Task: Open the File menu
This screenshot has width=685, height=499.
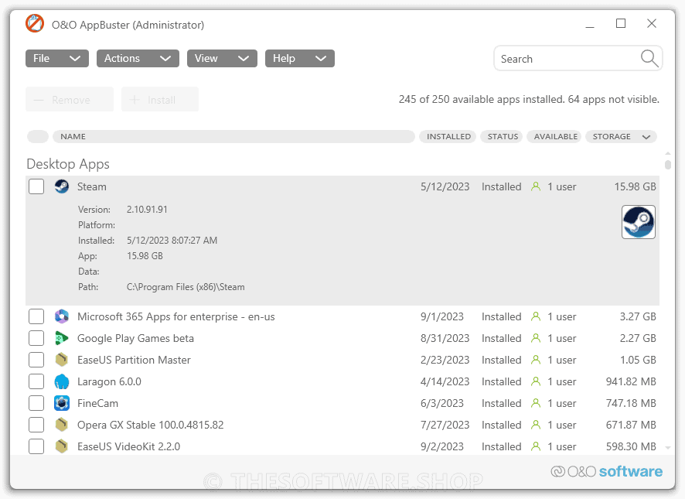Action: click(x=57, y=58)
